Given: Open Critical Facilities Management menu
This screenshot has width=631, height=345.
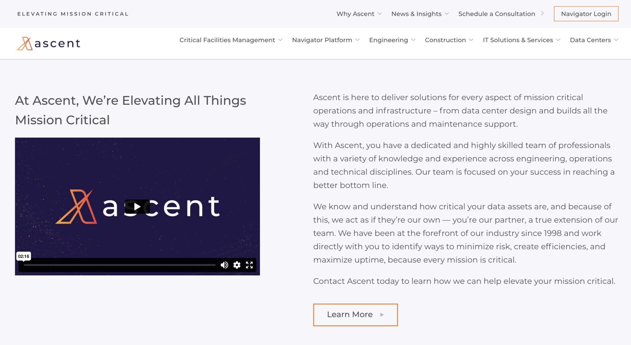Looking at the screenshot, I should coord(227,40).
